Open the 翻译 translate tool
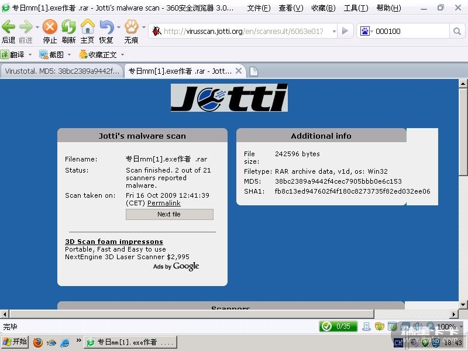 pyautogui.click(x=12, y=54)
